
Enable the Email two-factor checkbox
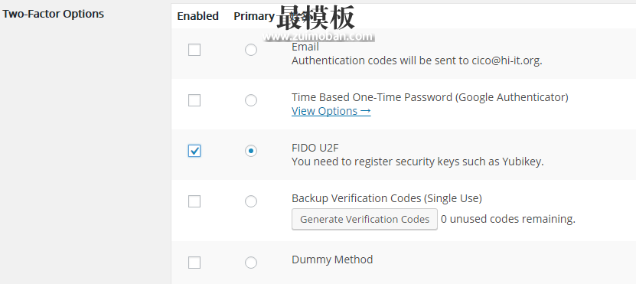(x=194, y=50)
